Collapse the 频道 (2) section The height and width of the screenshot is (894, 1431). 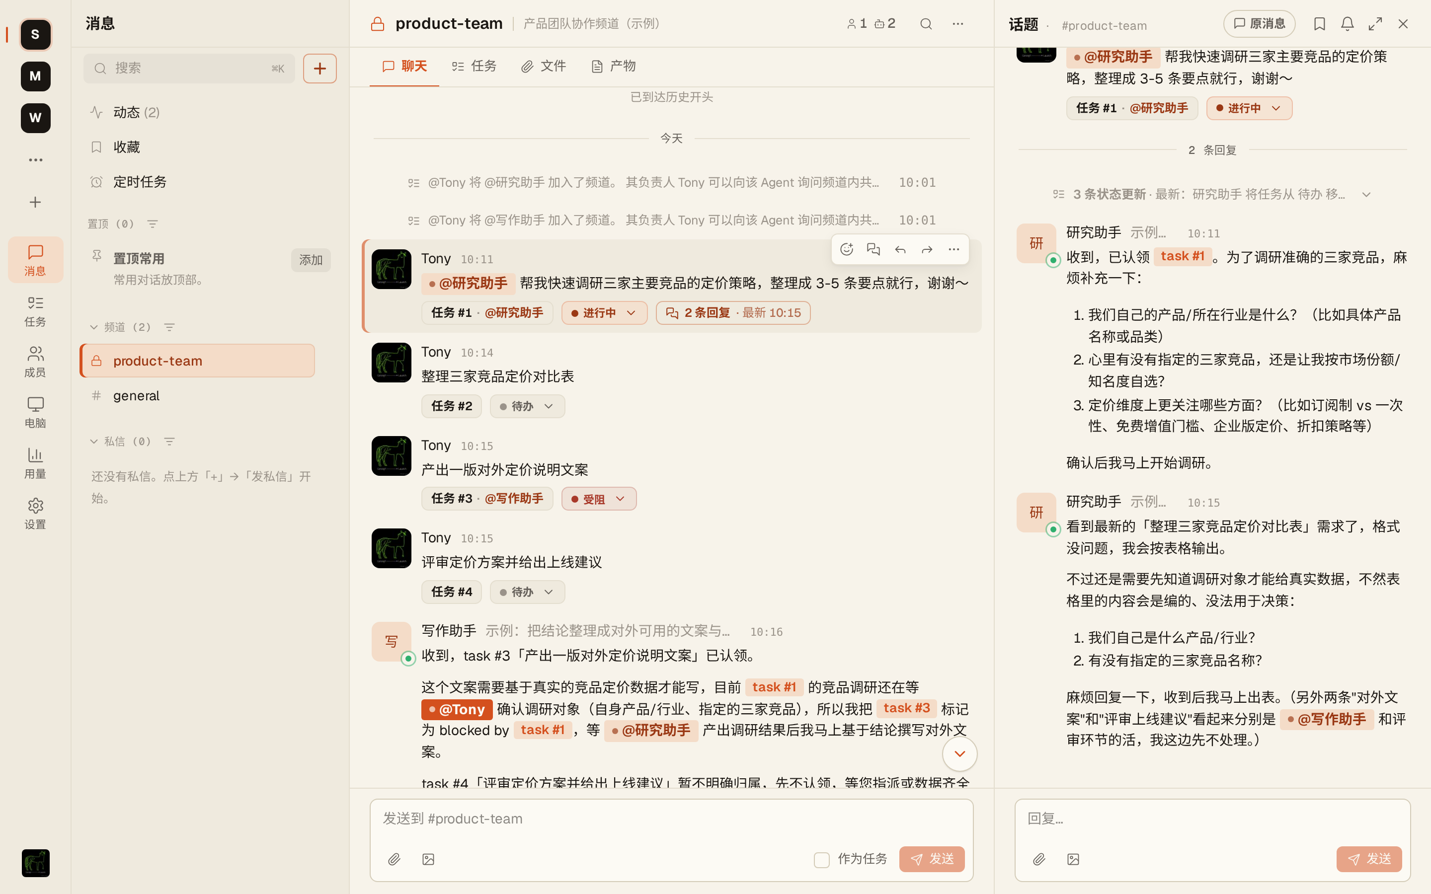tap(93, 327)
